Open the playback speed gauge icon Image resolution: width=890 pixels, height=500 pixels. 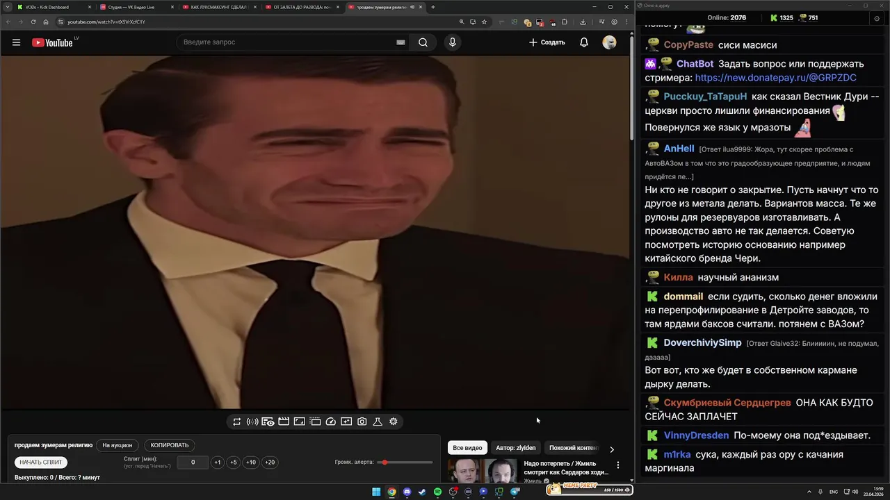(x=331, y=422)
